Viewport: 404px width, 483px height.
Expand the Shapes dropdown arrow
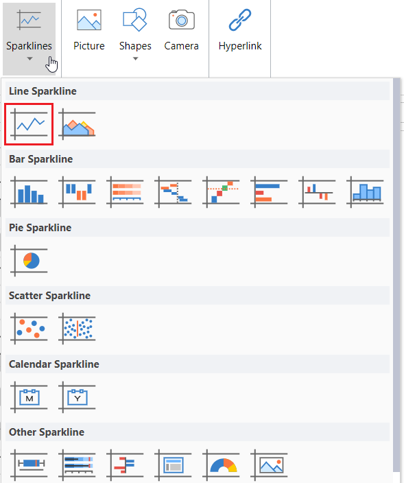[135, 58]
